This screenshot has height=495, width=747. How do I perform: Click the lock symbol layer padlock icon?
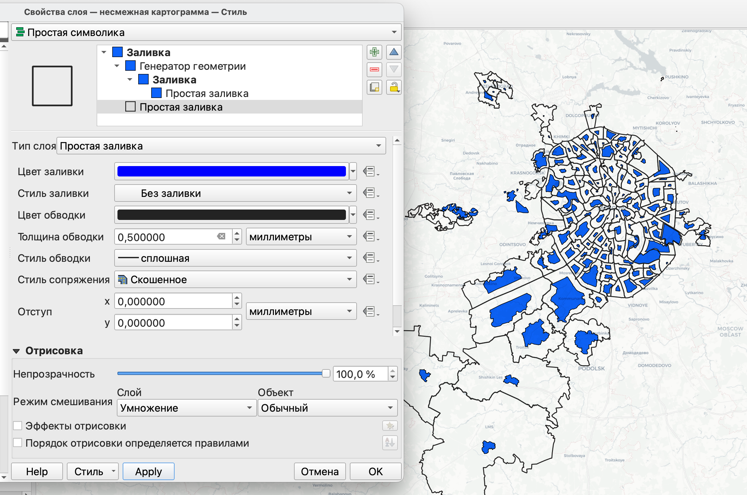coord(394,87)
